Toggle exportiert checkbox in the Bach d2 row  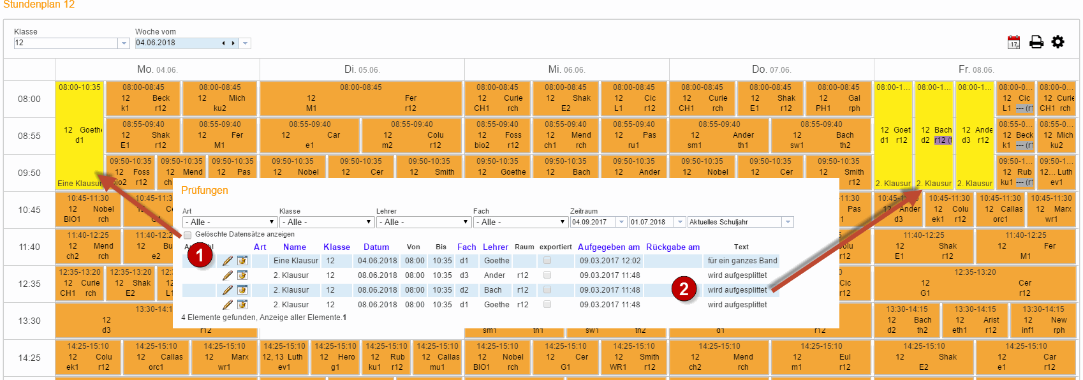tap(547, 289)
